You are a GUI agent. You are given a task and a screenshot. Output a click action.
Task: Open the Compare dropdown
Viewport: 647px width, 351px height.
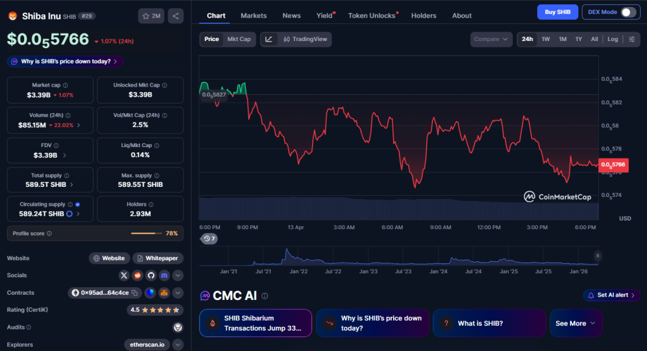coord(491,39)
